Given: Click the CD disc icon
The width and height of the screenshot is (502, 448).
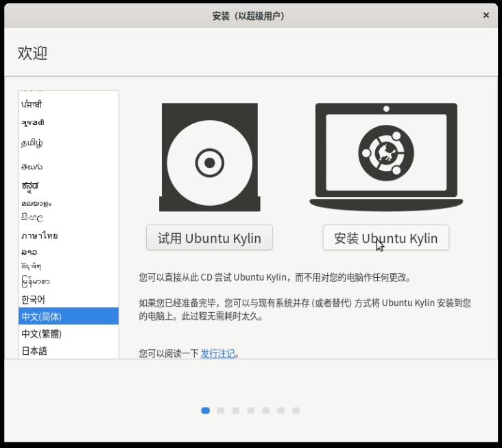Looking at the screenshot, I should [210, 157].
